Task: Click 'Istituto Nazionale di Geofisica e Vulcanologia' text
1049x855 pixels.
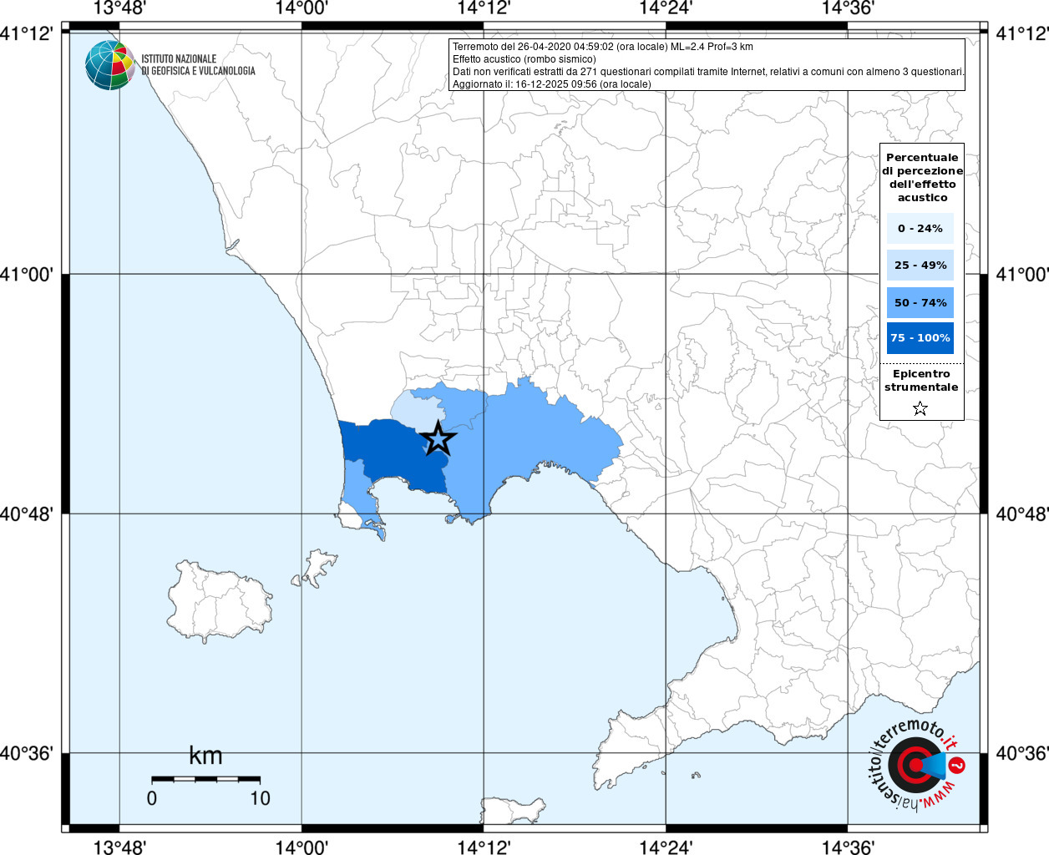Action: [198, 65]
